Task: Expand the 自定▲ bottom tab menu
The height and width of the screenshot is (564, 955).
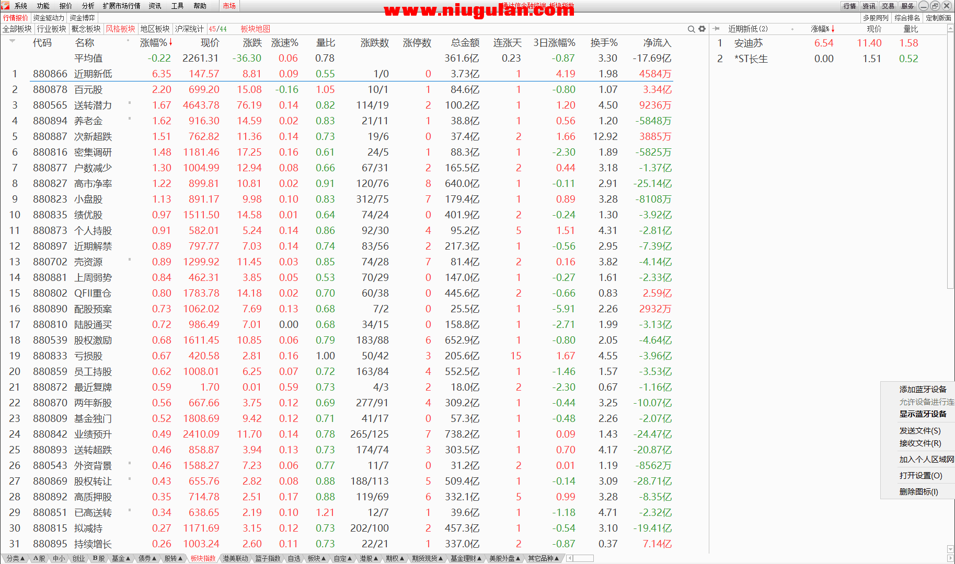Action: pyautogui.click(x=343, y=558)
